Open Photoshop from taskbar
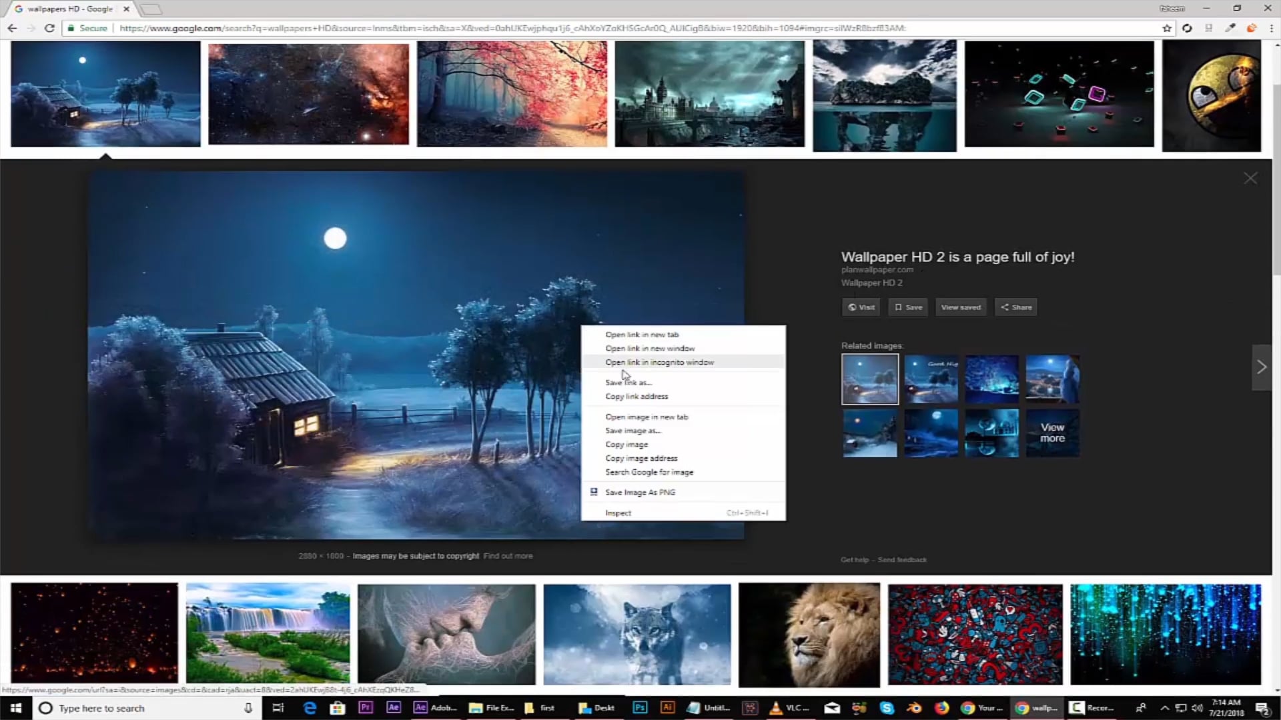 pos(639,708)
